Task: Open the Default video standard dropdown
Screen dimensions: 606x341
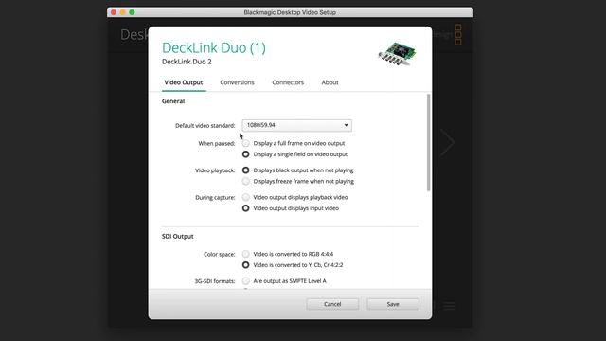Action: tap(296, 125)
